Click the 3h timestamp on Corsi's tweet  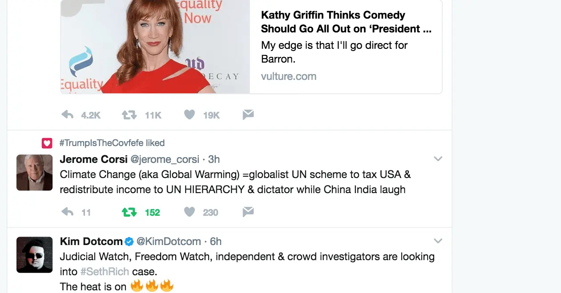point(214,159)
